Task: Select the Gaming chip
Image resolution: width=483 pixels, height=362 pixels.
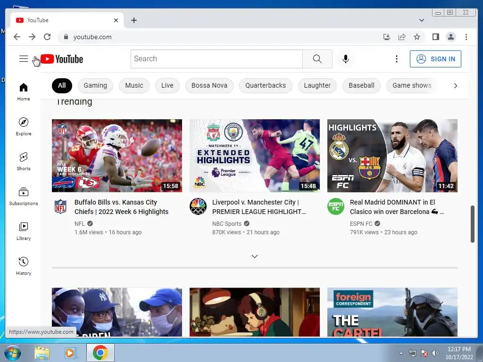Action: coord(95,86)
